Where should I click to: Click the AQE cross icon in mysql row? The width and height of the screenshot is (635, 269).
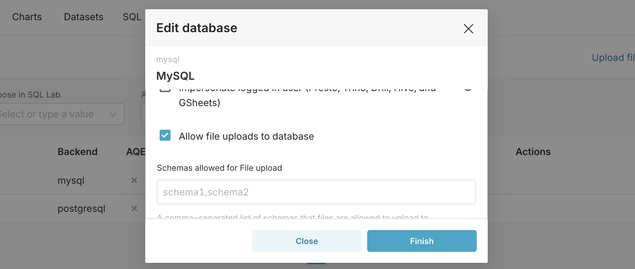pyautogui.click(x=134, y=180)
